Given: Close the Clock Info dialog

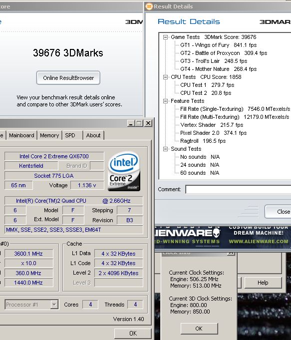Looking at the screenshot, I should (x=231, y=253).
